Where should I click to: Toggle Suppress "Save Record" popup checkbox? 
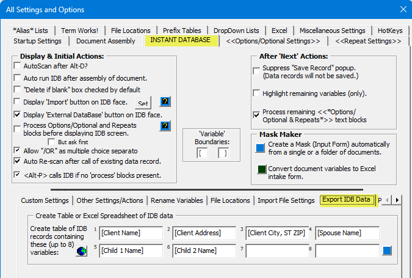pyautogui.click(x=257, y=71)
